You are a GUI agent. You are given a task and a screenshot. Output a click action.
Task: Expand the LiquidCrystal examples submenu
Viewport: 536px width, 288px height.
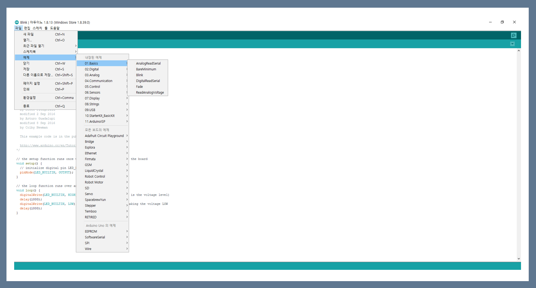pyautogui.click(x=102, y=170)
